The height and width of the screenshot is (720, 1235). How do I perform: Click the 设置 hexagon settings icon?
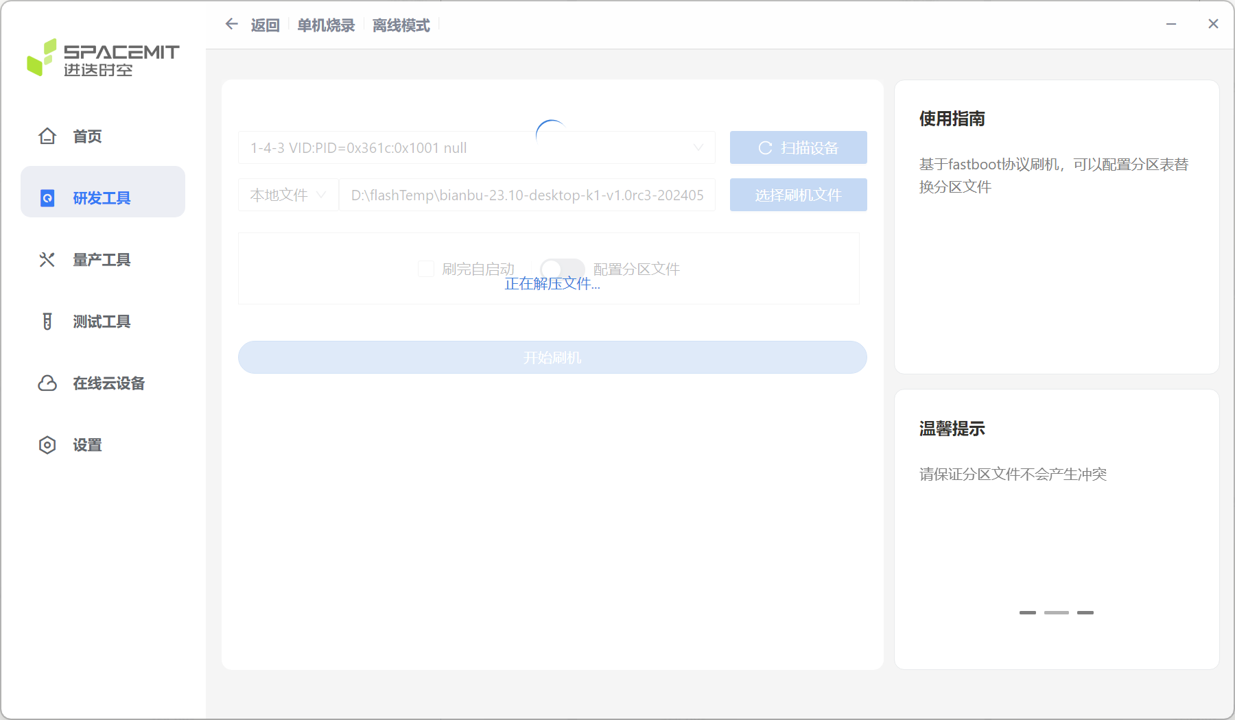tap(47, 444)
